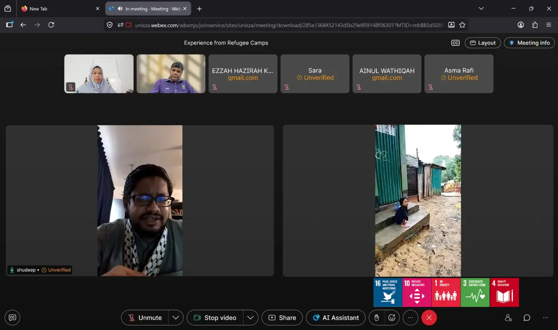
Task: Open the panel options ellipsis at the bottom right
Action: (x=546, y=318)
